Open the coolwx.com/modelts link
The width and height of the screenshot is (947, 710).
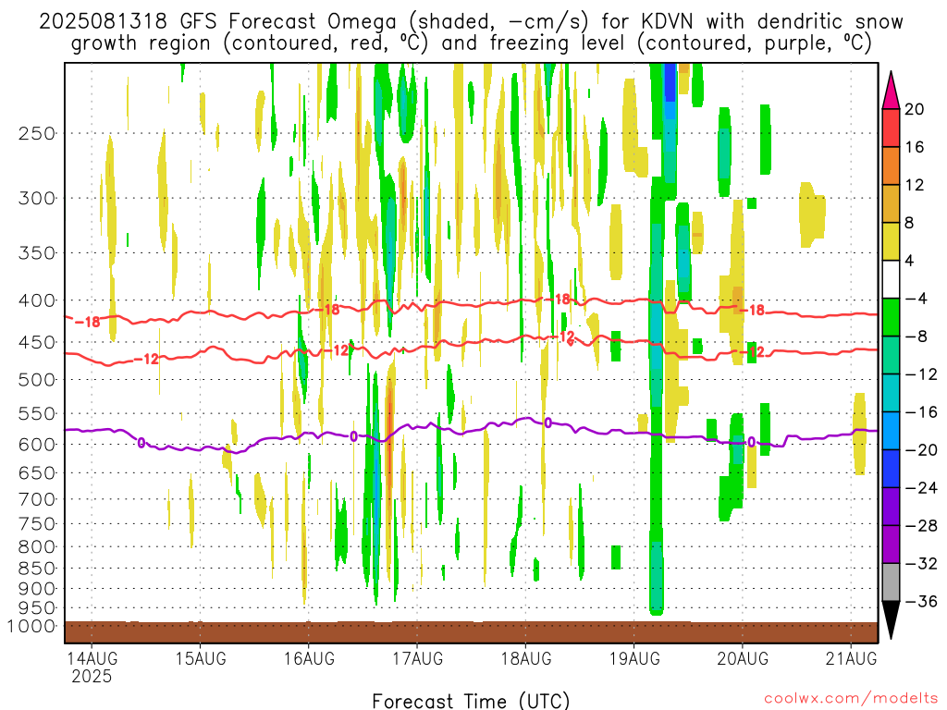coord(851,698)
